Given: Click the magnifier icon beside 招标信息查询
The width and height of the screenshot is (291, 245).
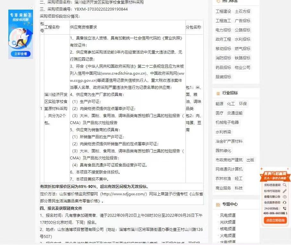Looking at the screenshot, I should 285,185.
